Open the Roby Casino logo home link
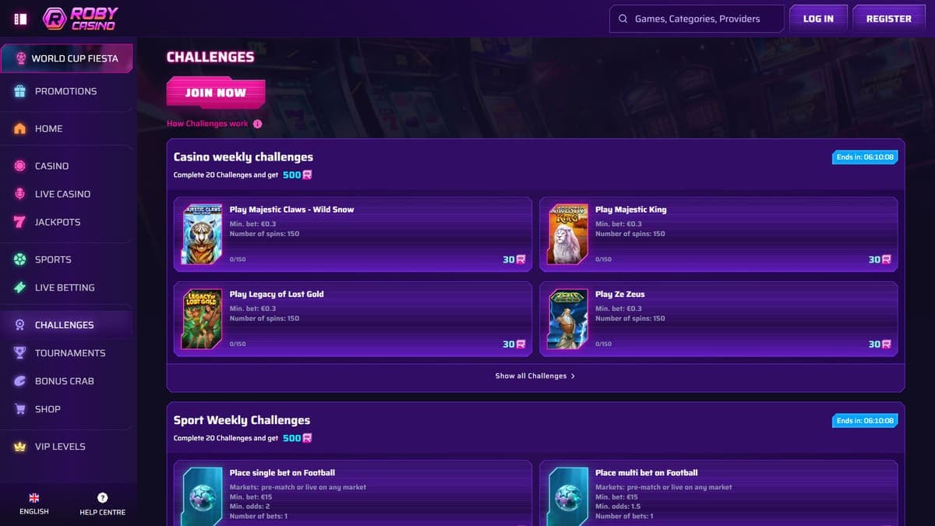 pyautogui.click(x=81, y=19)
